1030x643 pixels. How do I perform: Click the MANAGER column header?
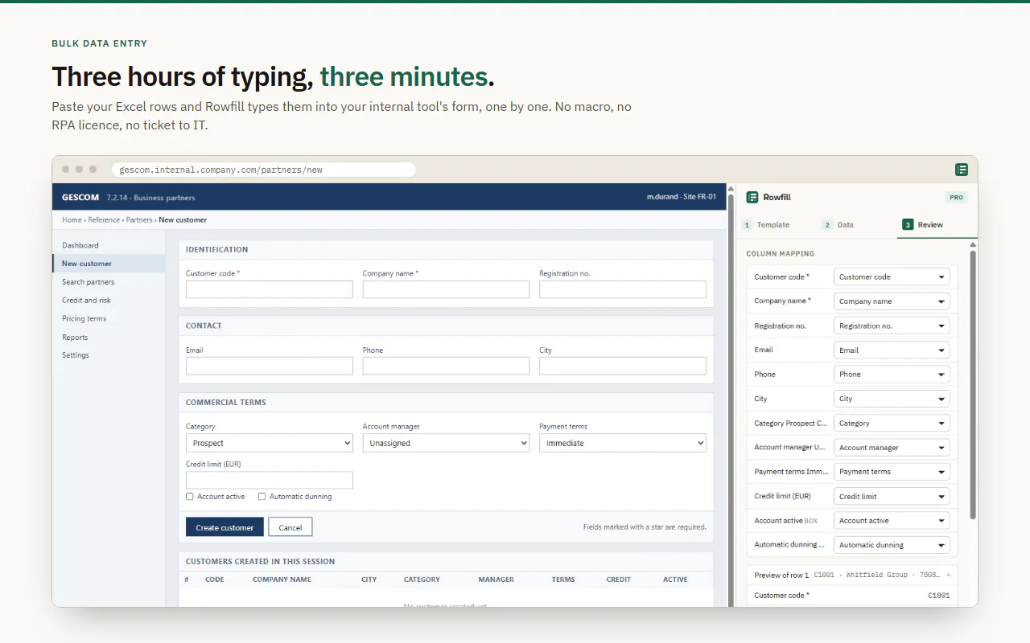(x=496, y=580)
